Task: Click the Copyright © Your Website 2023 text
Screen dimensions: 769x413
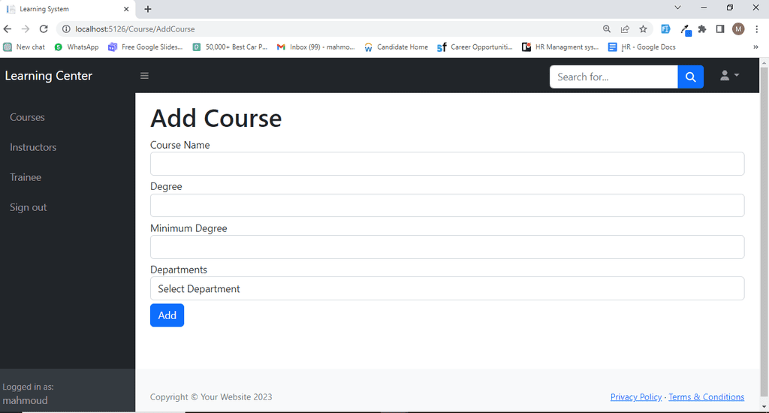Action: point(211,396)
